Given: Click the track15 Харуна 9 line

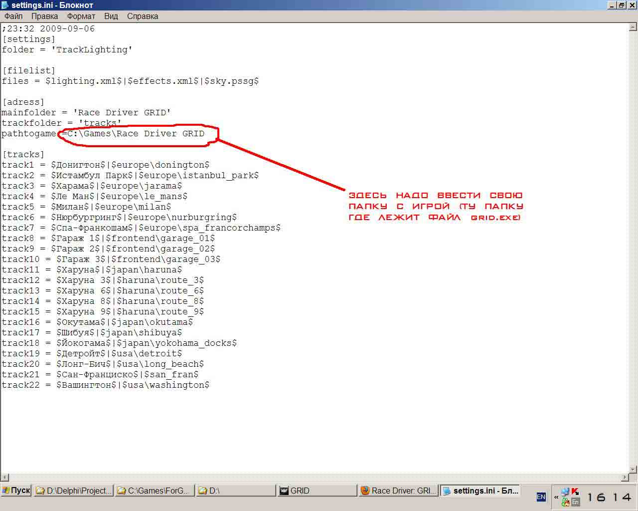Looking at the screenshot, I should pyautogui.click(x=103, y=311).
